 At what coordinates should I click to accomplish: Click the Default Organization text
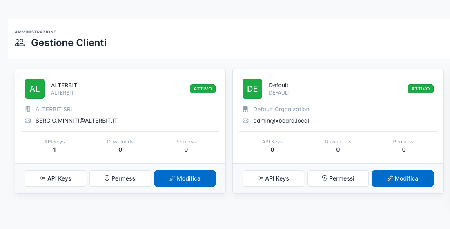click(281, 109)
